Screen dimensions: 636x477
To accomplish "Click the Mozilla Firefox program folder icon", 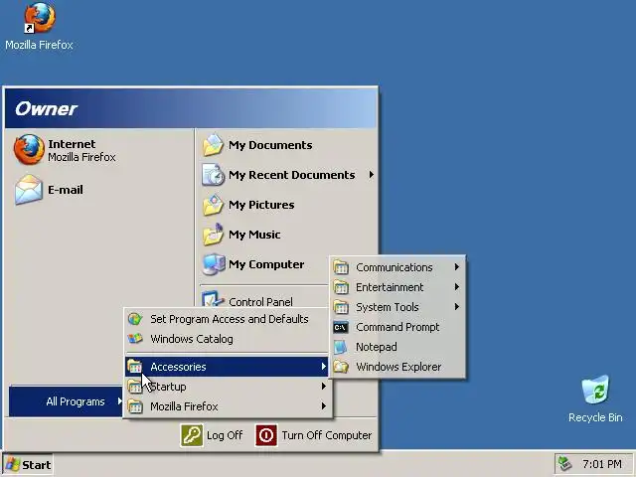I will tap(135, 406).
